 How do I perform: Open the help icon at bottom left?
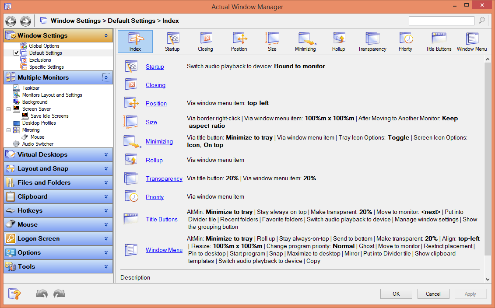coord(14,294)
